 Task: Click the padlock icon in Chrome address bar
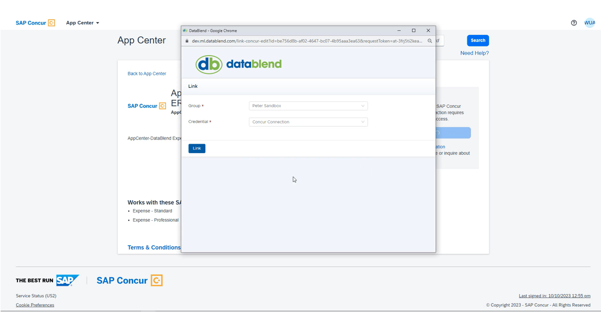pyautogui.click(x=187, y=40)
